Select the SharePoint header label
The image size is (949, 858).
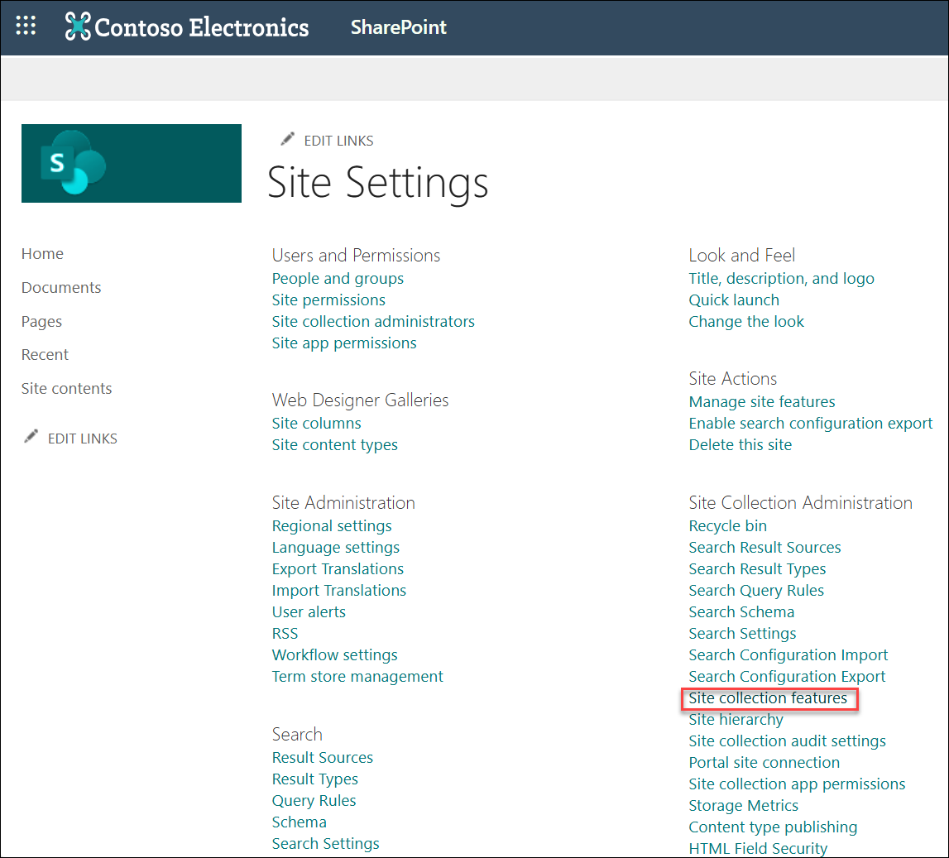[x=398, y=26]
